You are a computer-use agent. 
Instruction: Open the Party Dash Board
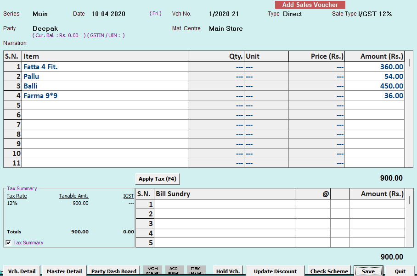[x=113, y=271]
